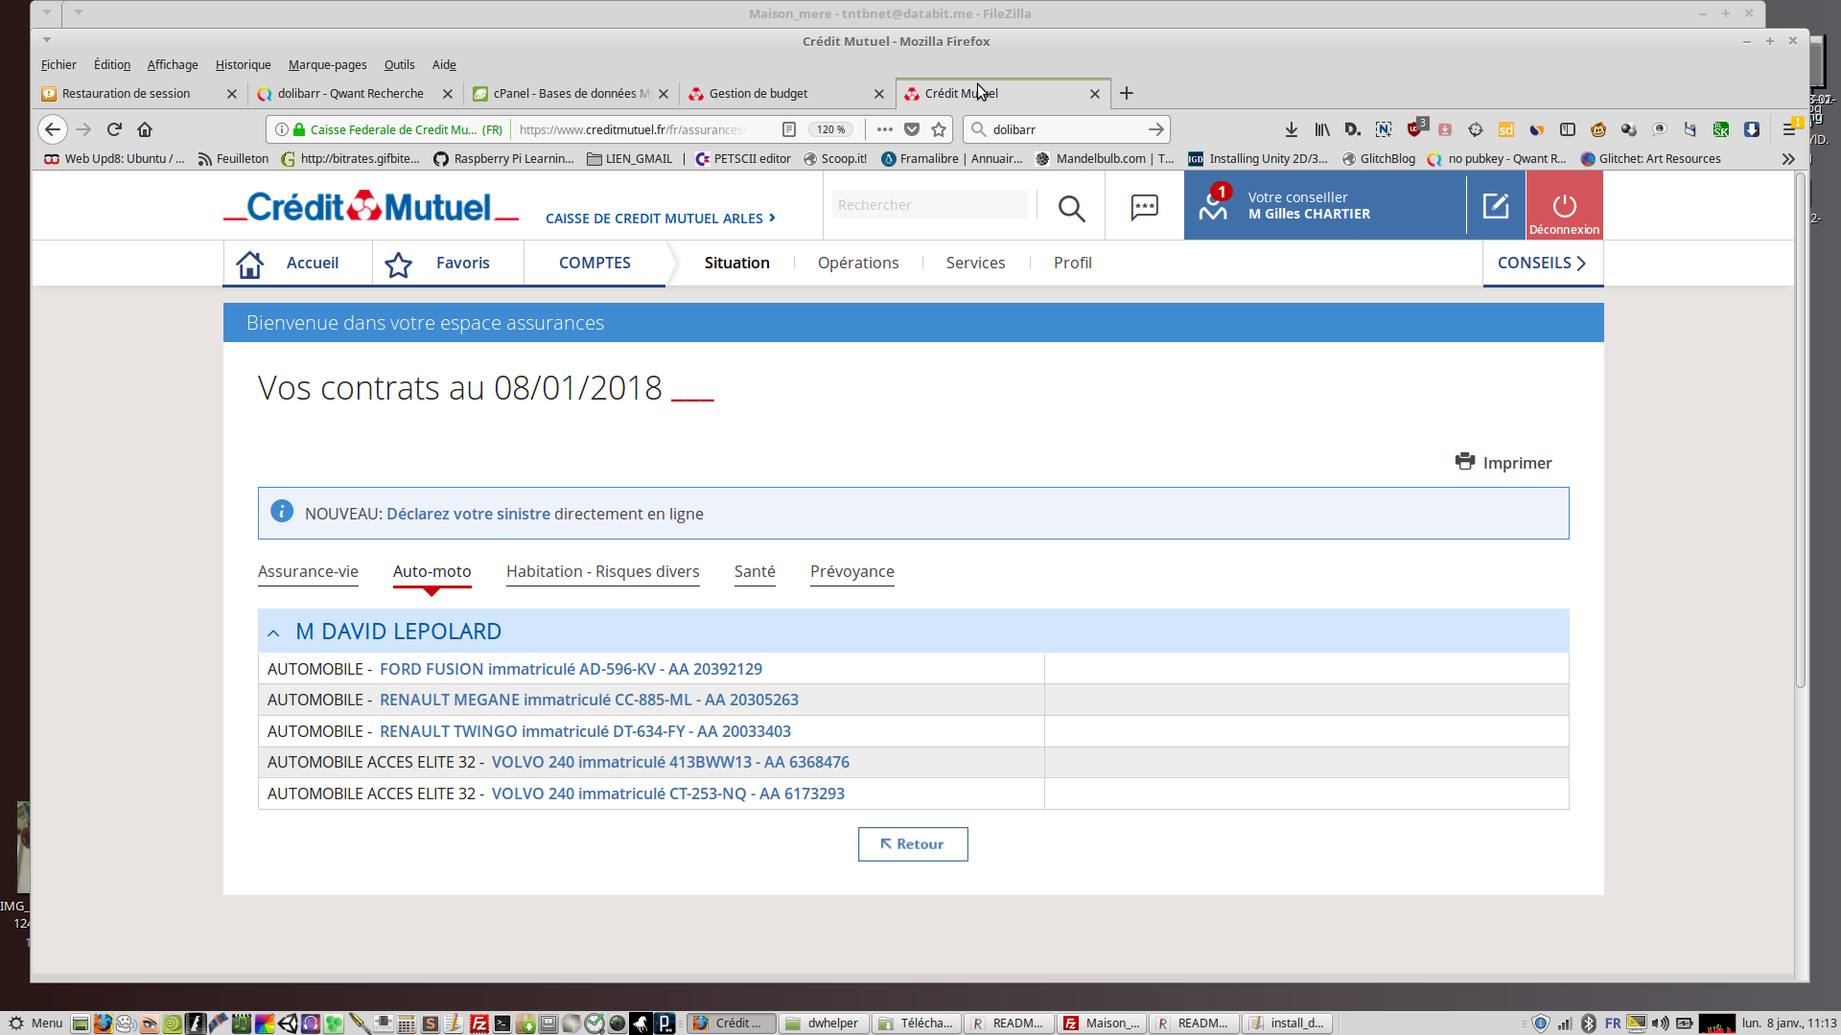Click the Imprimer printer icon
1841x1035 pixels.
pos(1464,462)
